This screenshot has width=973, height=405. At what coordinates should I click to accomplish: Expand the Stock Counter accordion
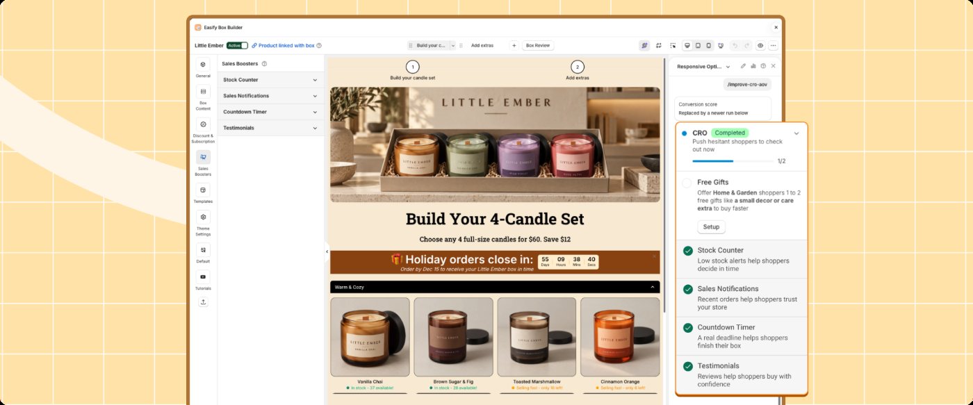[270, 80]
